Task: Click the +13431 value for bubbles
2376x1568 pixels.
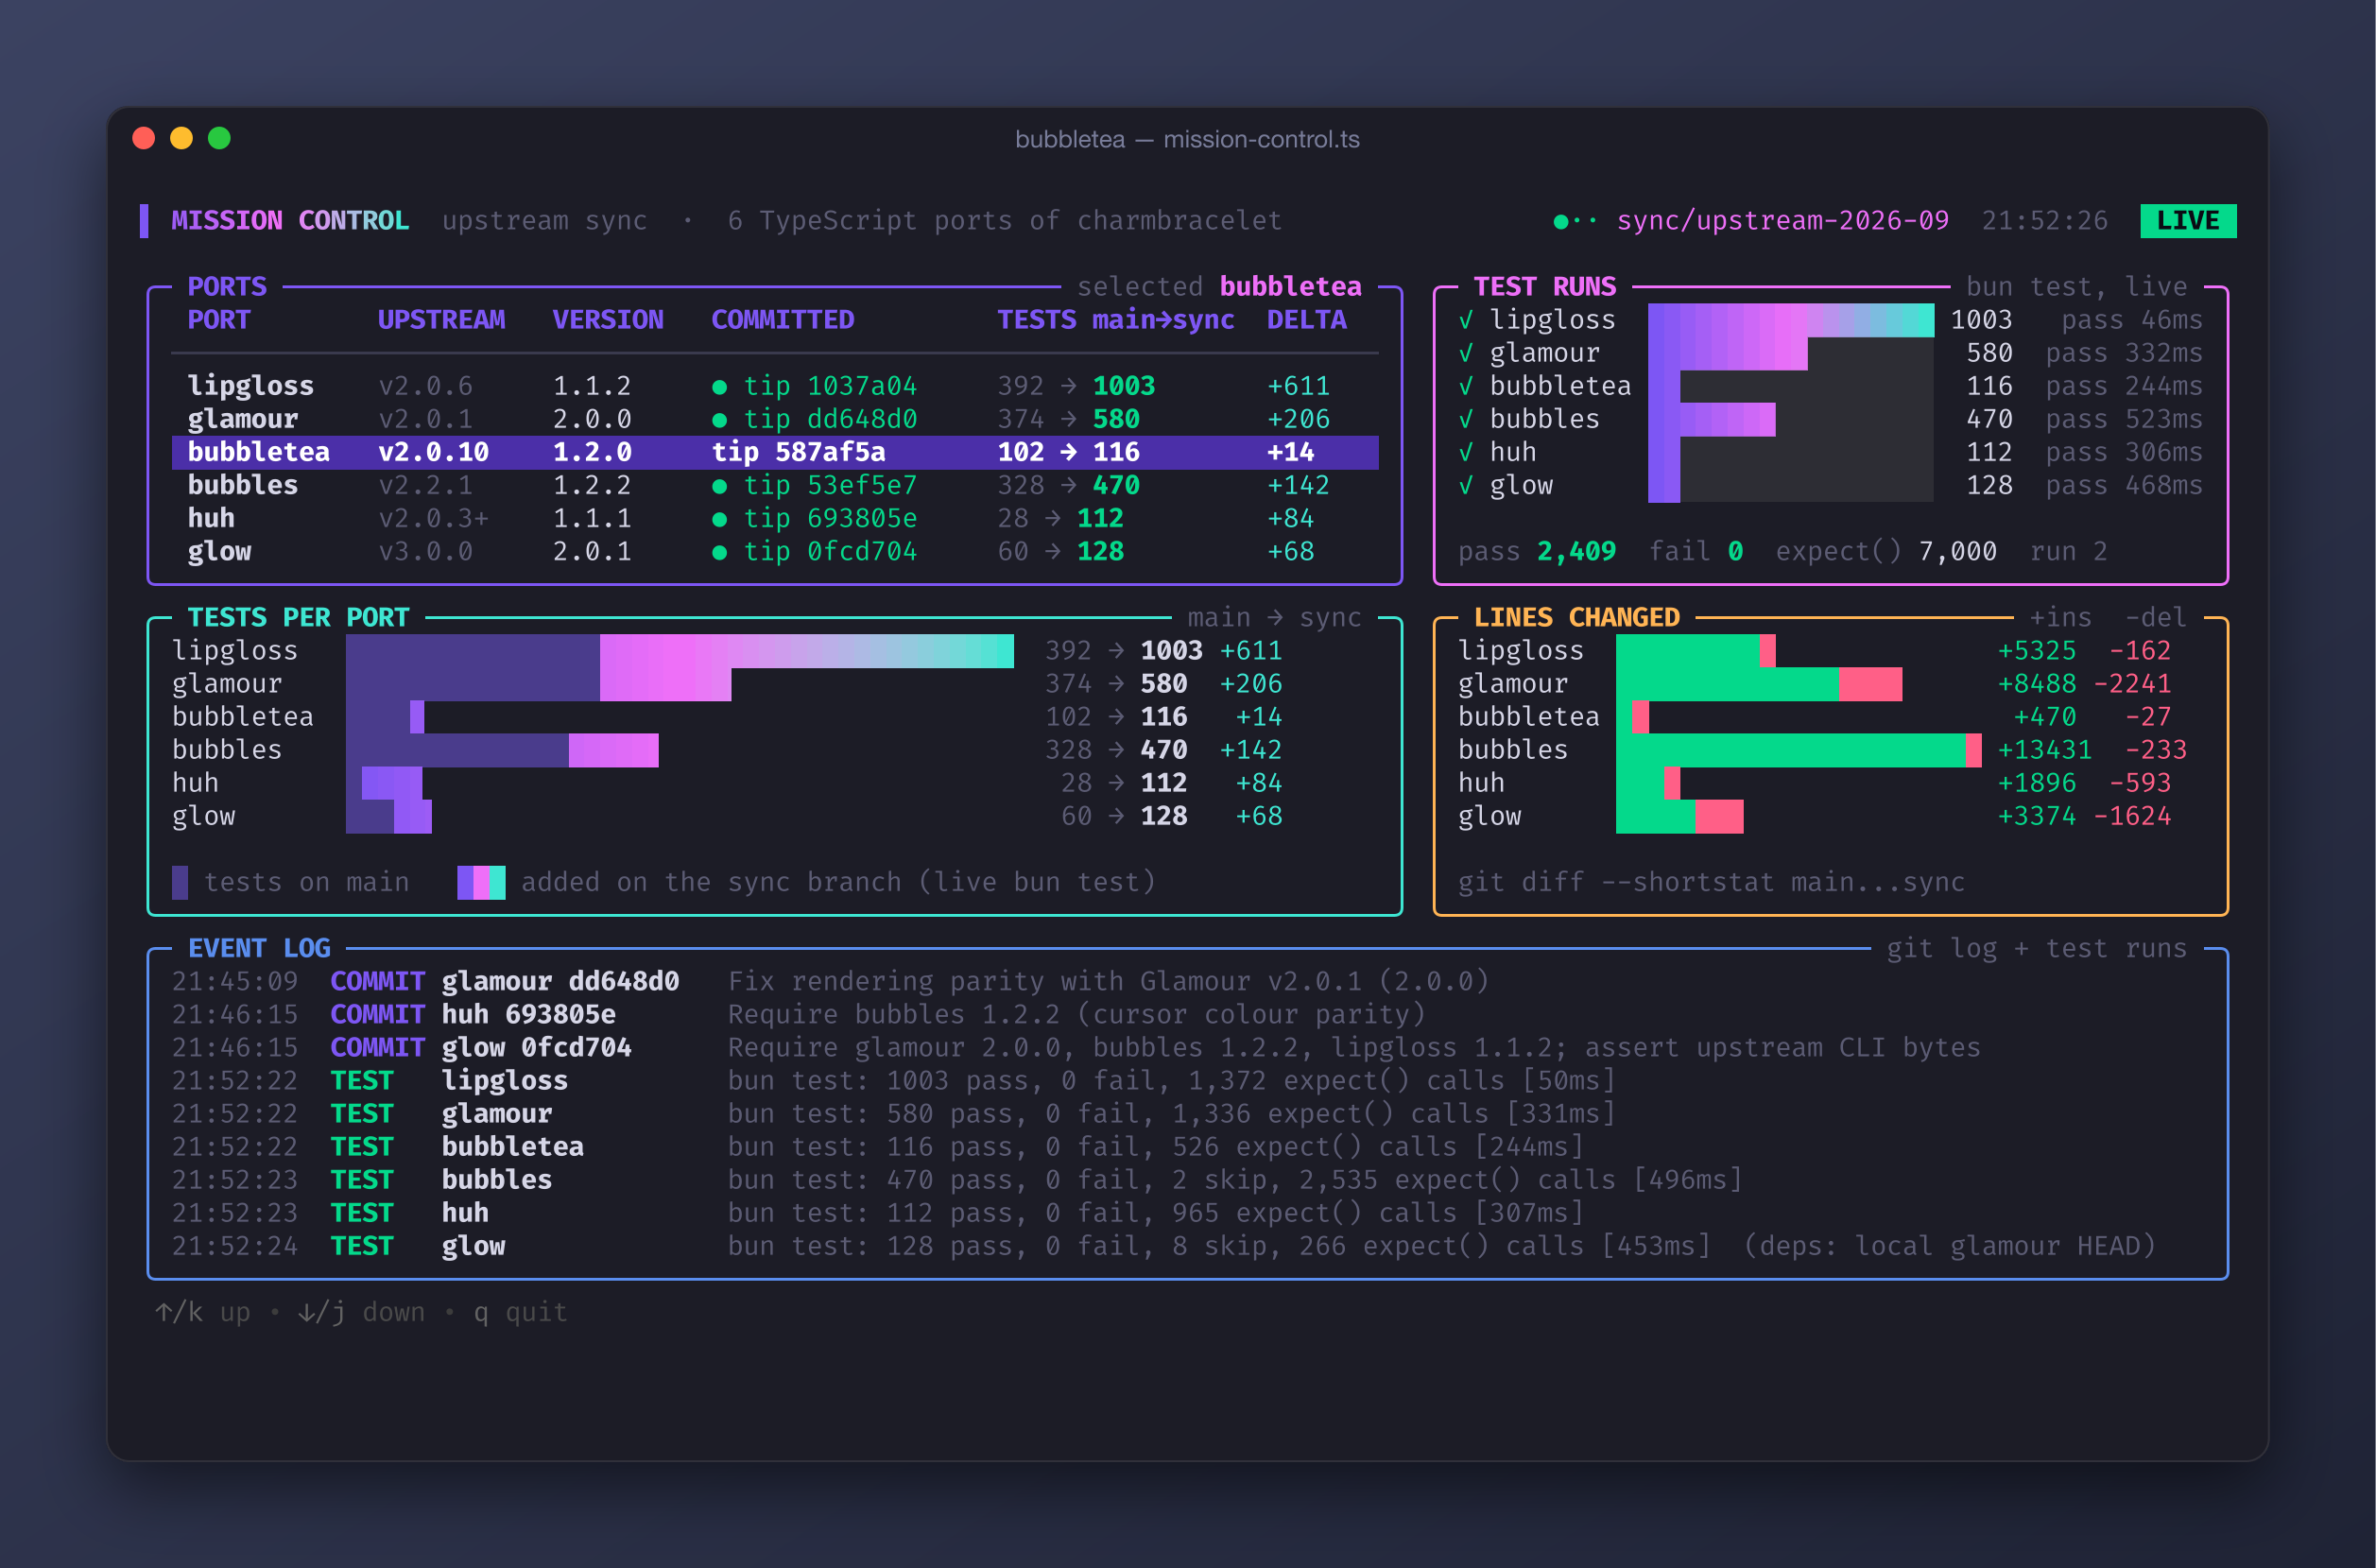Action: (x=2044, y=750)
